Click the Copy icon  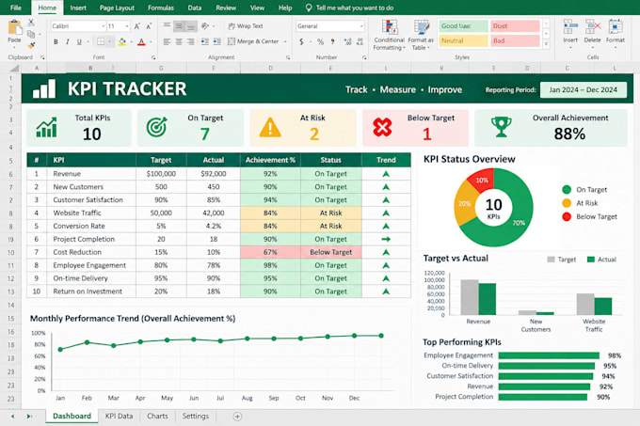[31, 34]
